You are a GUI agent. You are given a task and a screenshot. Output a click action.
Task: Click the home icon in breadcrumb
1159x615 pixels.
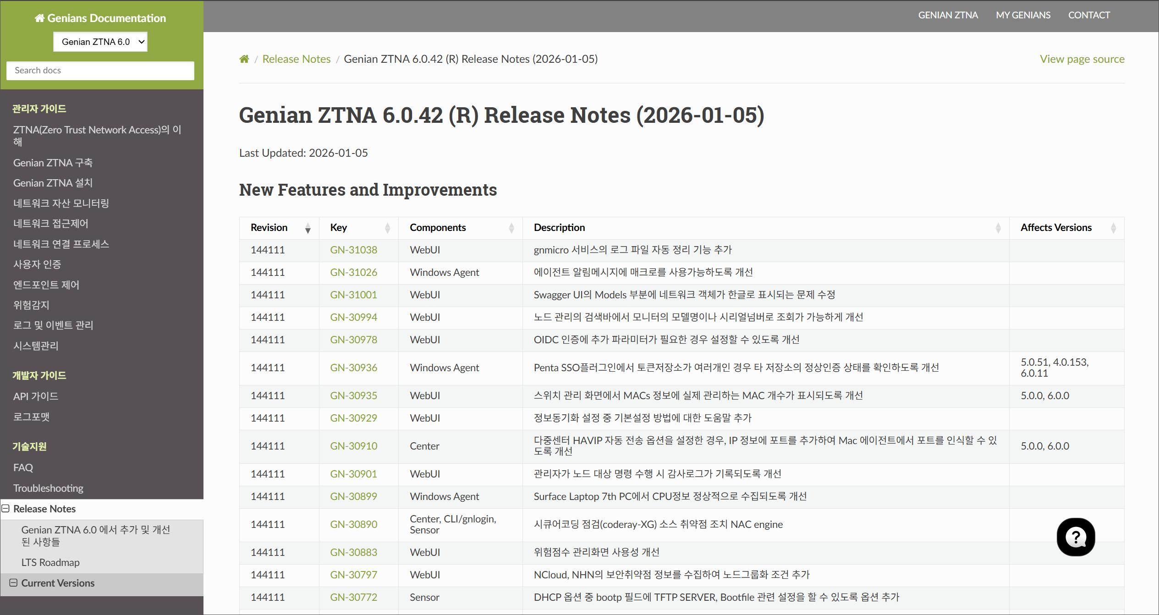click(244, 59)
